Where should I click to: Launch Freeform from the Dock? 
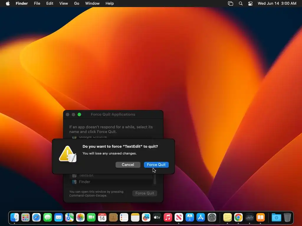pyautogui.click(x=146, y=217)
